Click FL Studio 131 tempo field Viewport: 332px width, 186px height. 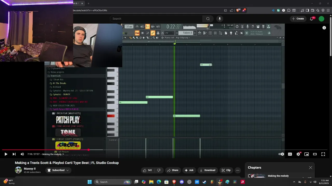pos(129,27)
